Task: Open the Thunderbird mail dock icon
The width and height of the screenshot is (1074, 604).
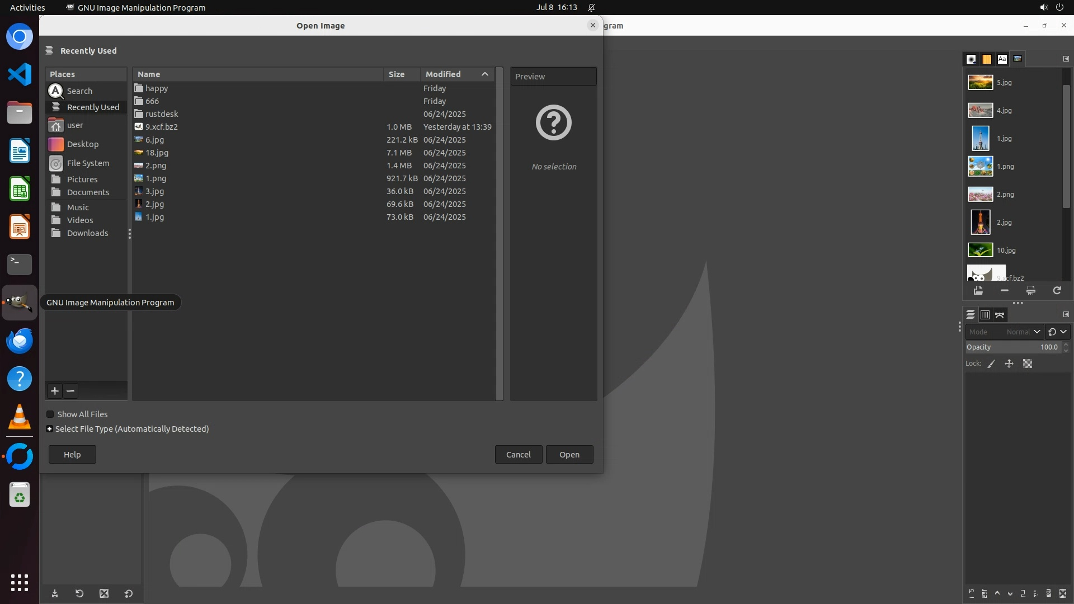Action: pos(20,341)
